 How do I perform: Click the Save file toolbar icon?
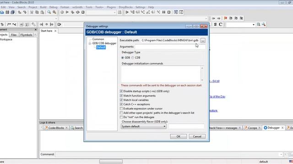pyautogui.click(x=7, y=12)
